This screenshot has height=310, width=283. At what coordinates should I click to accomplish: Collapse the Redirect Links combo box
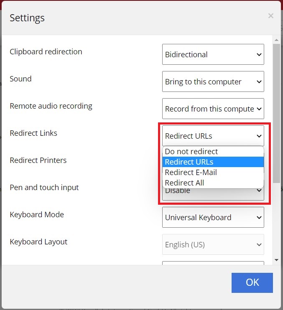point(213,136)
